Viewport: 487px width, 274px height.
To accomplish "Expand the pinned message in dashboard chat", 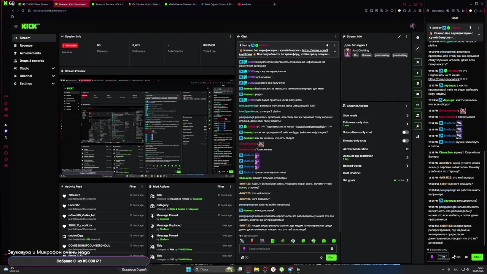I will [x=335, y=51].
